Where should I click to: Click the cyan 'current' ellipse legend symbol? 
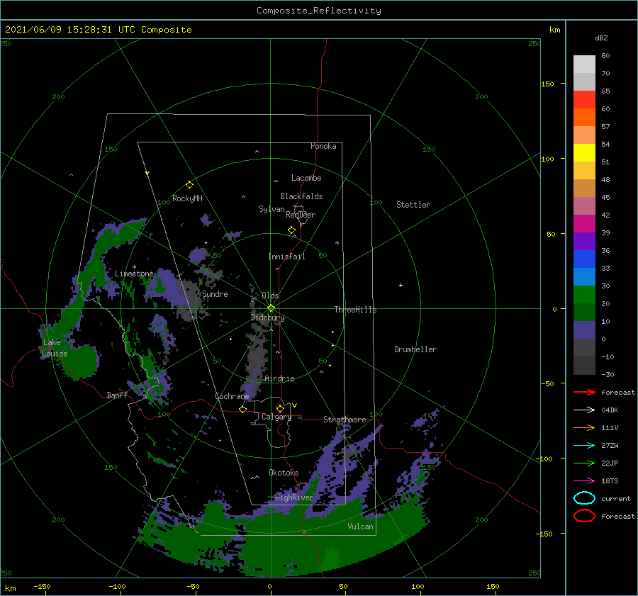coord(584,498)
